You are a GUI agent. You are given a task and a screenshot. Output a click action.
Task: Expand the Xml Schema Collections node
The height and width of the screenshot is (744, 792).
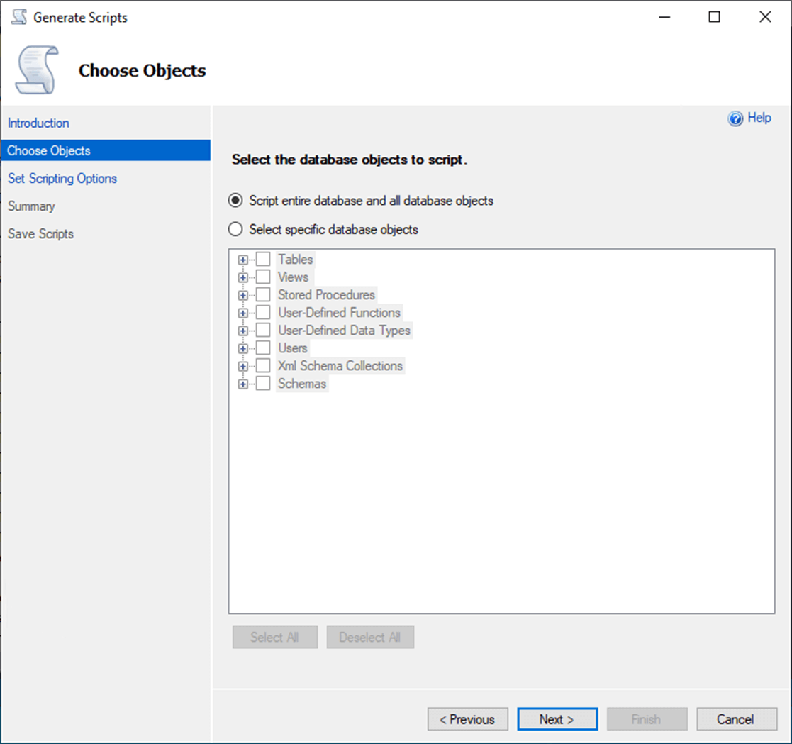(243, 366)
